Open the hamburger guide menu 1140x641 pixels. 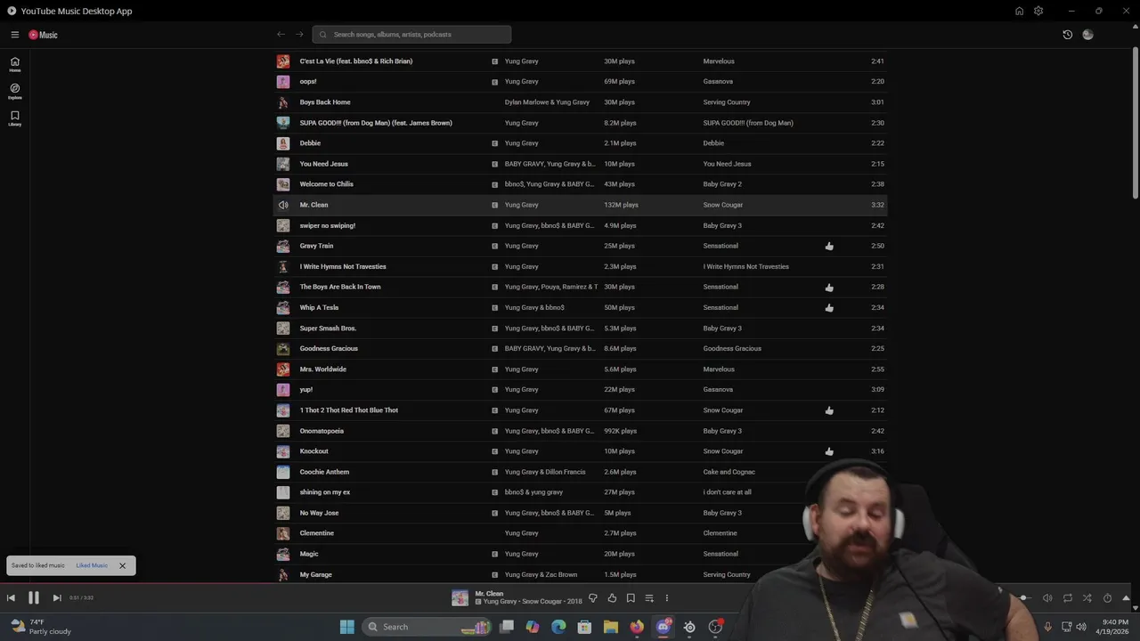(15, 35)
